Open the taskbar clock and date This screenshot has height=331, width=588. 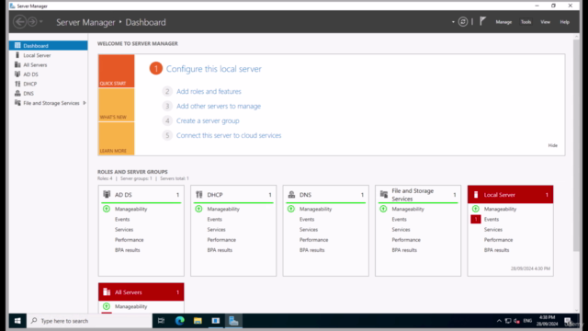[x=547, y=321]
